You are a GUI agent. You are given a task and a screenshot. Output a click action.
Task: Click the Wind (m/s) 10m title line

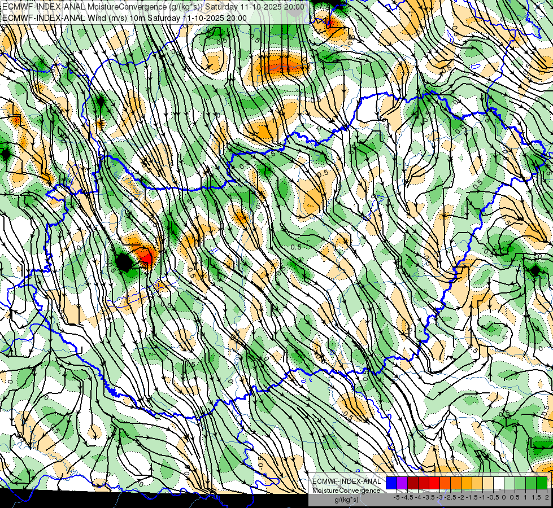point(124,18)
